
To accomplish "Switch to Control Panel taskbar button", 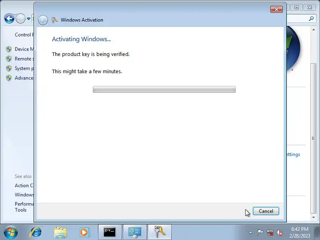I will (x=135, y=232).
